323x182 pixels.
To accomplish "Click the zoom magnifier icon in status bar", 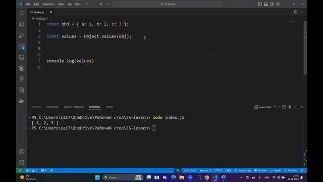I will pos(178,170).
